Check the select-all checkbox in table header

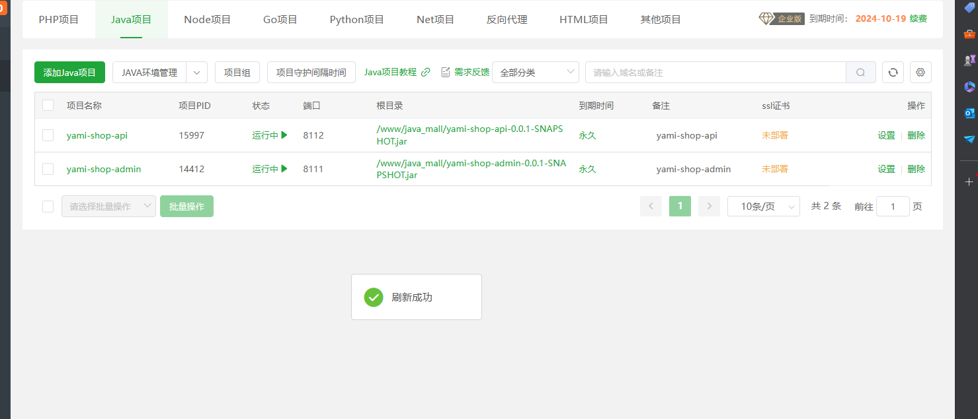[x=47, y=105]
